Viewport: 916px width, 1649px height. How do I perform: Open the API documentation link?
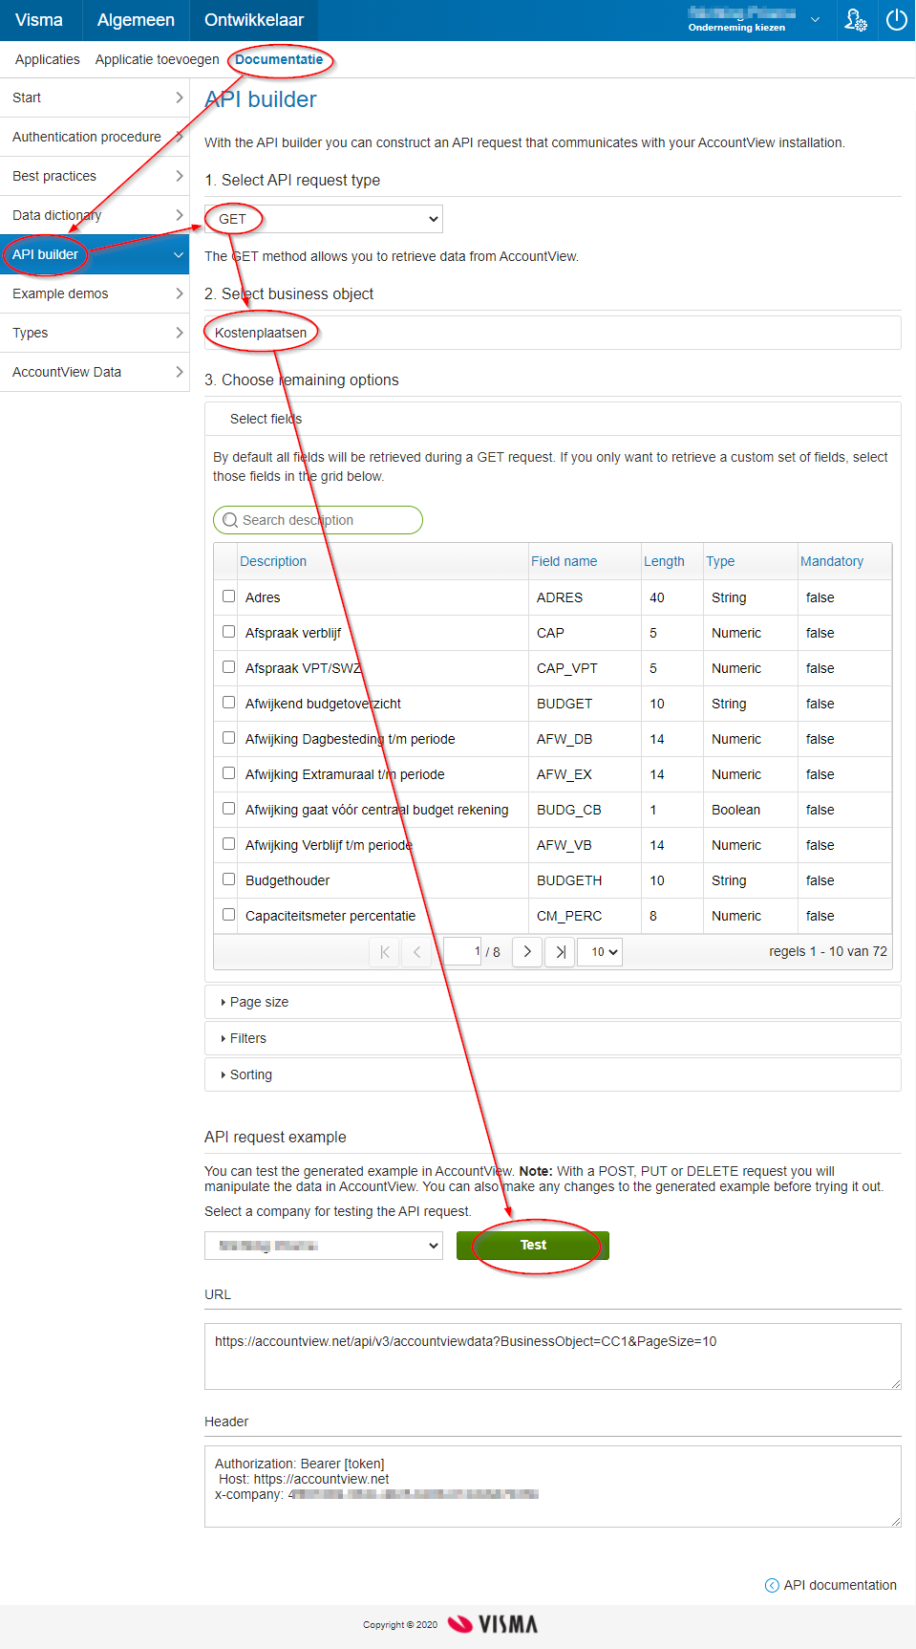click(x=840, y=1585)
